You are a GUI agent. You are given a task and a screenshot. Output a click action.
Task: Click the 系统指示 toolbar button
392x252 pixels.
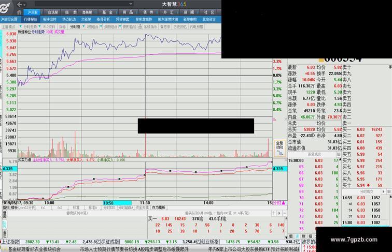coord(150,26)
